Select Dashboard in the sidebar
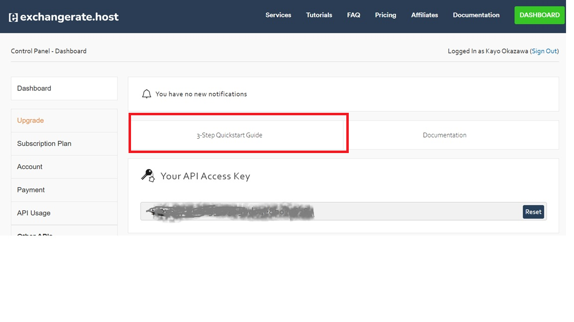The image size is (574, 322). tap(64, 88)
